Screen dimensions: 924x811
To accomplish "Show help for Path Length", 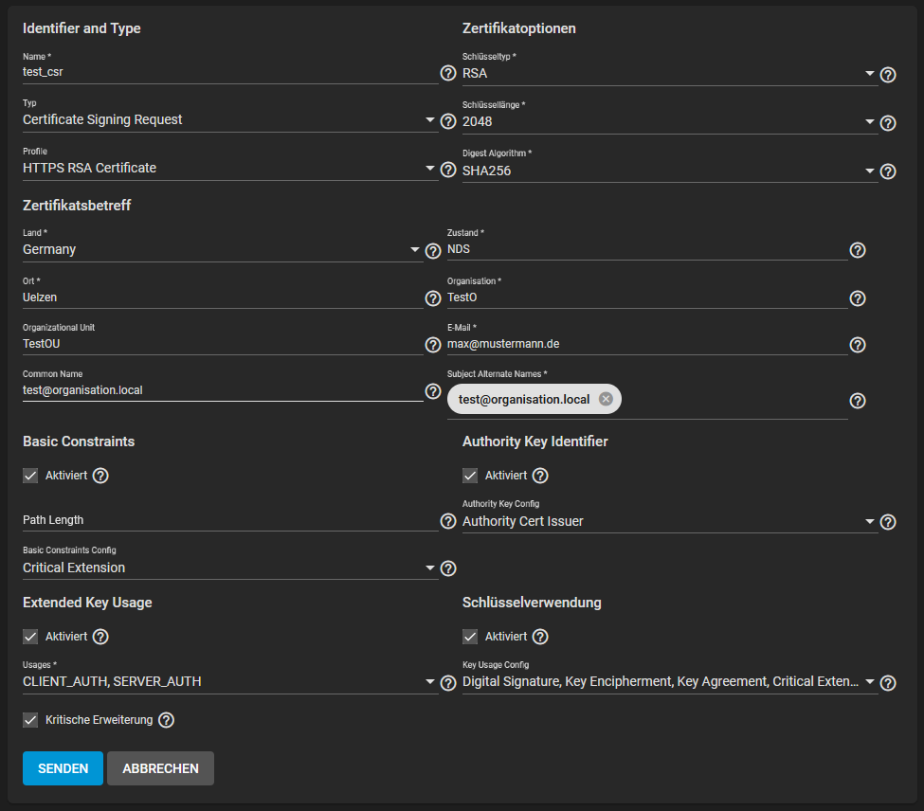I will 448,521.
